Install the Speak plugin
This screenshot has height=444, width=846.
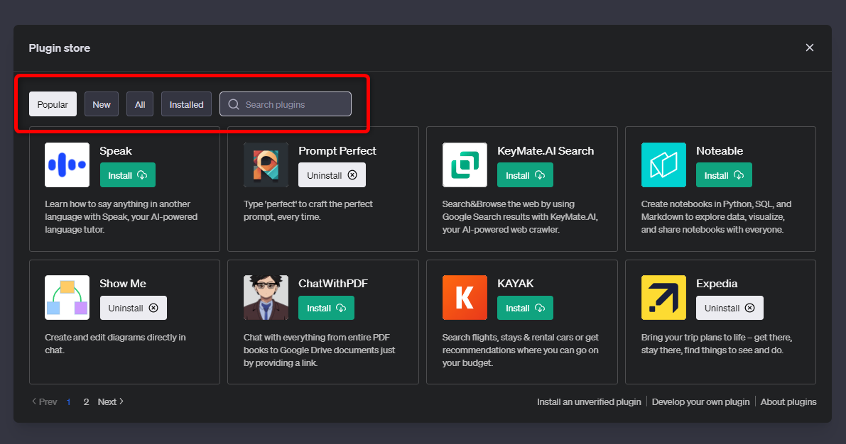pyautogui.click(x=128, y=175)
